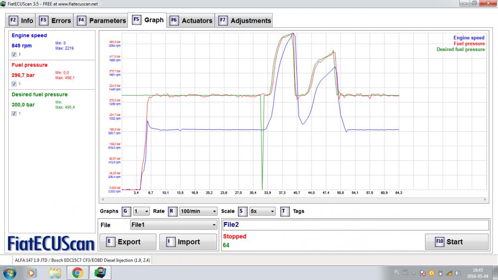498x280 pixels.
Task: Click the orange circular tray icon
Action: coord(432,273)
